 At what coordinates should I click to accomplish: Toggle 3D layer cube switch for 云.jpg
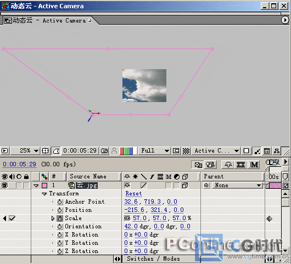(x=185, y=186)
